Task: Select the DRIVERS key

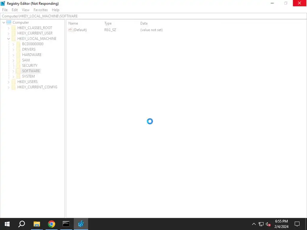Action: (29, 49)
